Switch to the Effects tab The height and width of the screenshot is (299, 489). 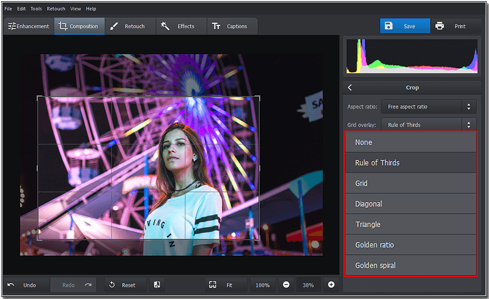(181, 26)
